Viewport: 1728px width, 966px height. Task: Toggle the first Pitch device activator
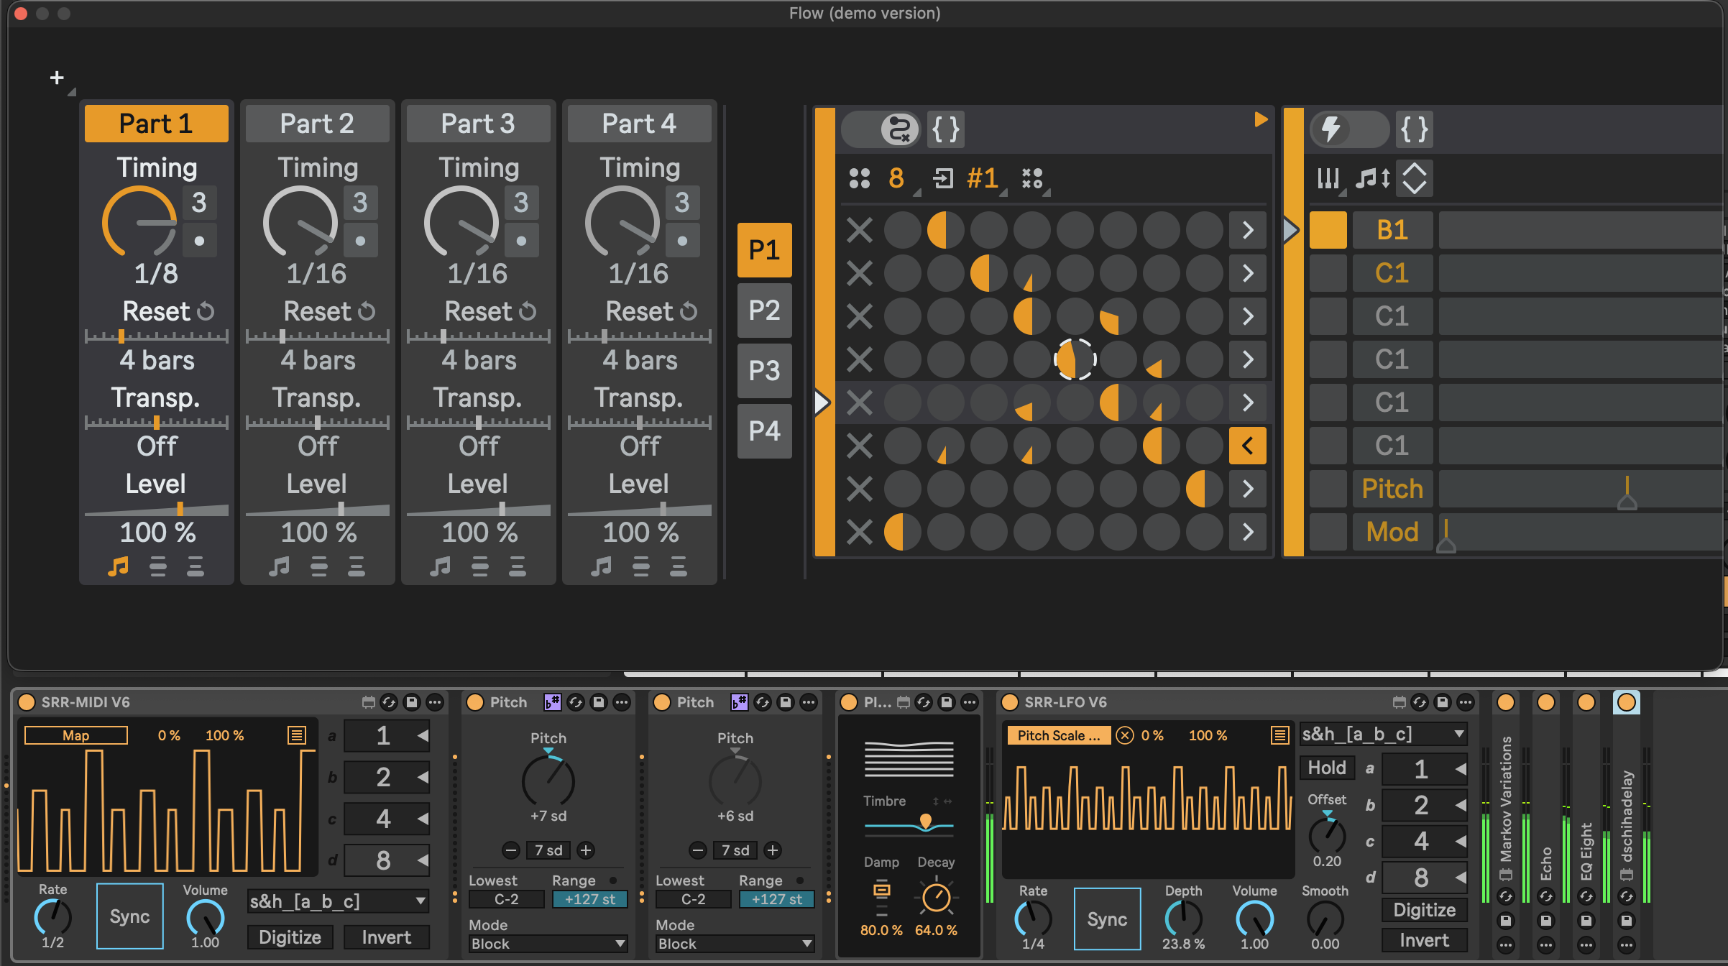point(475,702)
